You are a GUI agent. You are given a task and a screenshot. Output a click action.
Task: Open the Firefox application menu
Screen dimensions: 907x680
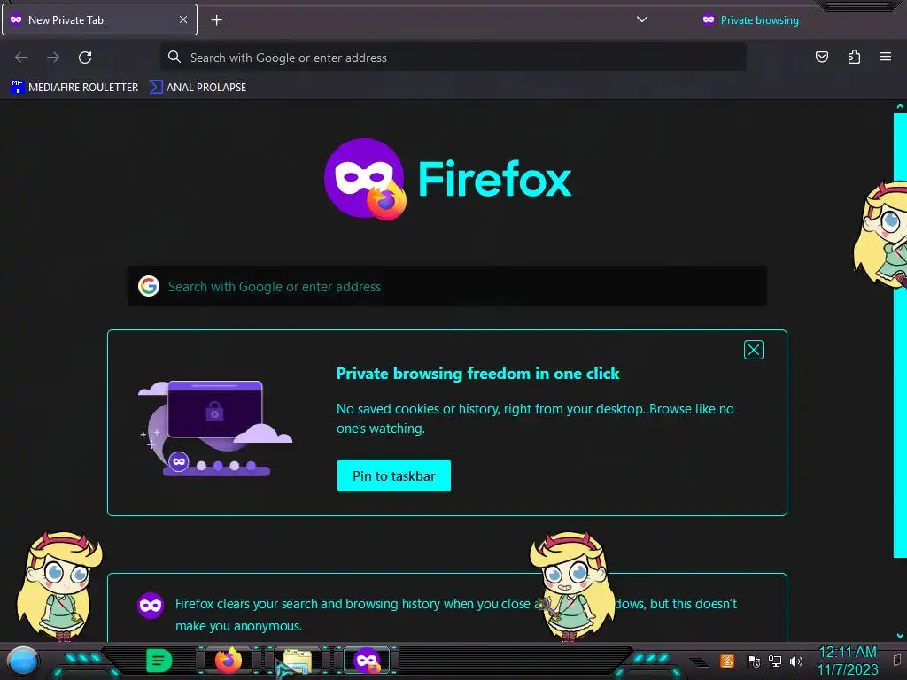click(x=886, y=57)
